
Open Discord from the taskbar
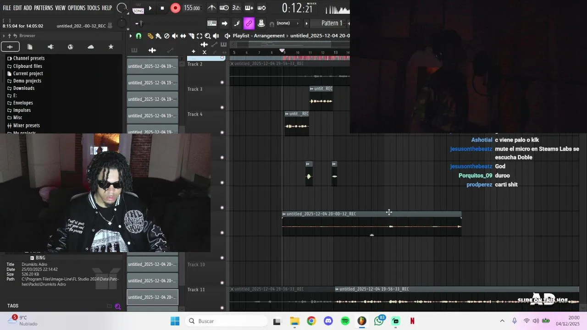point(328,321)
